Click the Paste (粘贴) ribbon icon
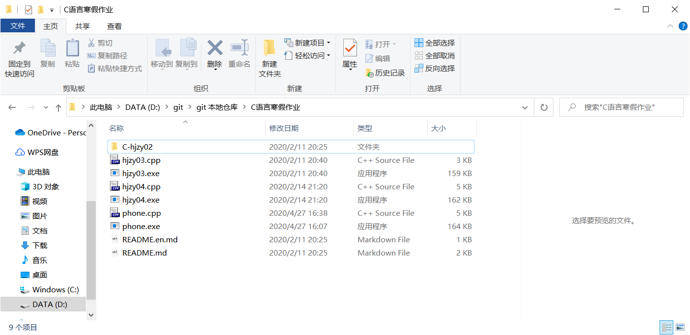 point(72,49)
